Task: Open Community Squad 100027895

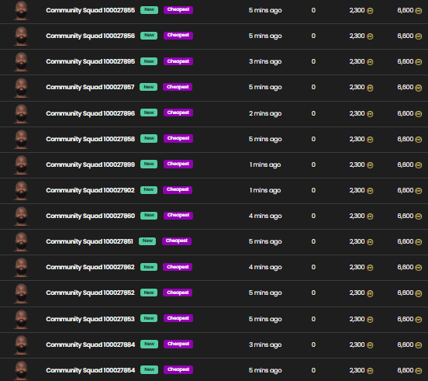Action: click(x=91, y=62)
